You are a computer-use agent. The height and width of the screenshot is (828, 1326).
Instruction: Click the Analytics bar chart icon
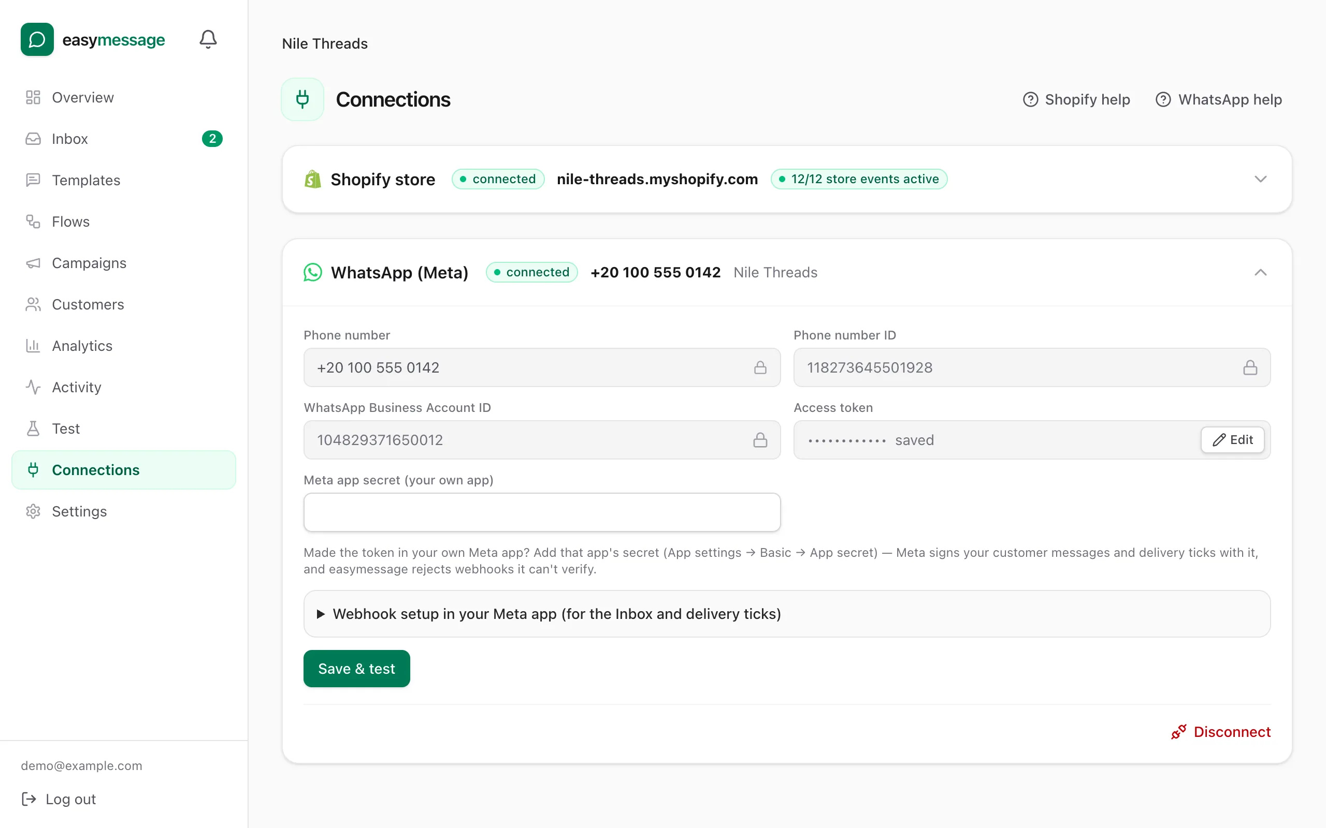tap(33, 346)
